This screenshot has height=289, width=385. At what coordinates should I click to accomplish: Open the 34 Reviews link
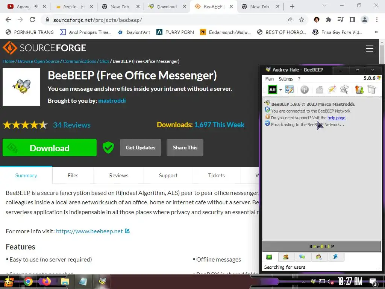point(72,125)
